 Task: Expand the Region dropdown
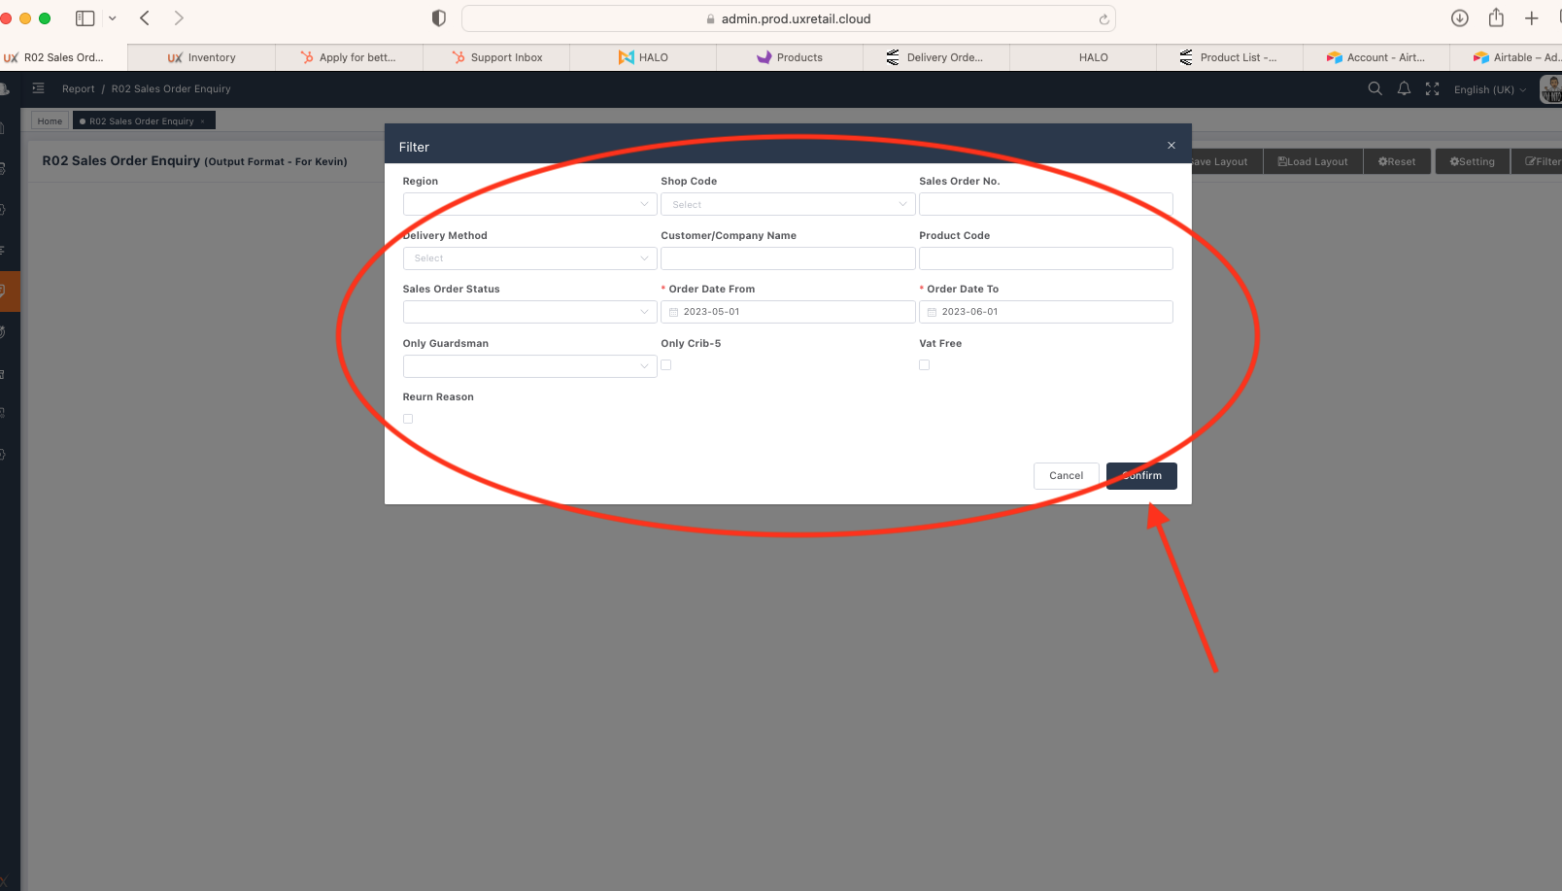(529, 204)
